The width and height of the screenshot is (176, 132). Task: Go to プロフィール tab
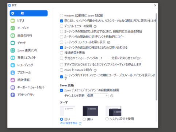pos(28,73)
